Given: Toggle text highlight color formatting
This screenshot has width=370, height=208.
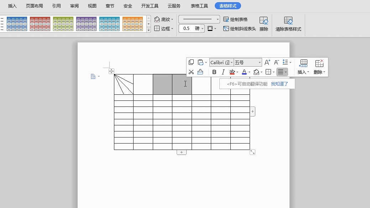Looking at the screenshot, I should [x=233, y=72].
